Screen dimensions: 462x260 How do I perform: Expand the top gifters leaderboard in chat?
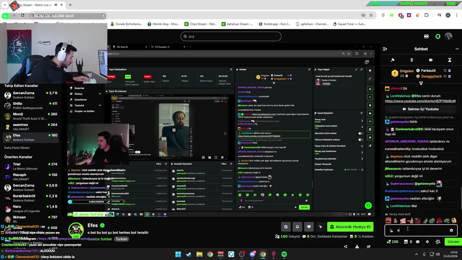click(421, 83)
